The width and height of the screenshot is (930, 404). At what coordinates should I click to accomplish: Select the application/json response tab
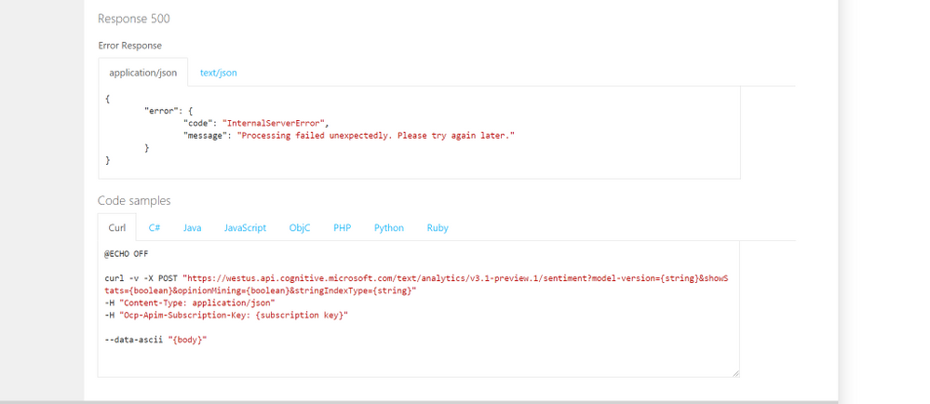click(143, 73)
